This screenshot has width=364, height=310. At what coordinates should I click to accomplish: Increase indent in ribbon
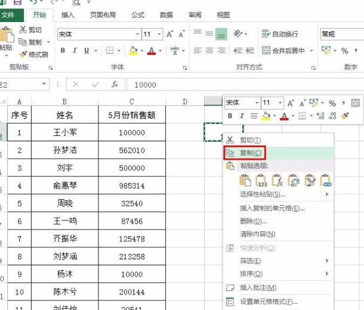[x=250, y=50]
